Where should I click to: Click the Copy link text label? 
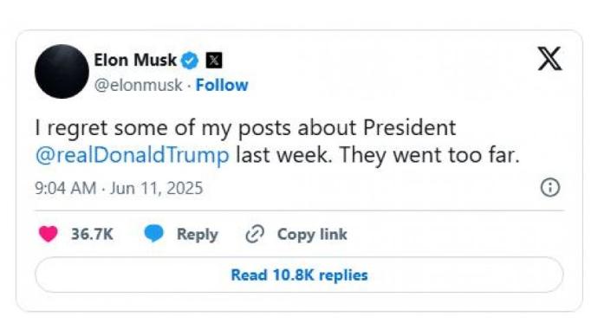tap(312, 235)
